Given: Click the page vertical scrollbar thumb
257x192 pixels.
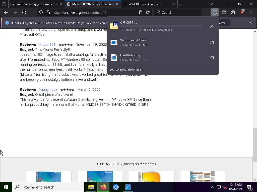Looking at the screenshot, I should 255,145.
